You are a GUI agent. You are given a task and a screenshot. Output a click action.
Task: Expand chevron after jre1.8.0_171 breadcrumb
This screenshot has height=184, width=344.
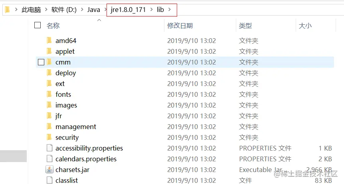tap(151, 10)
